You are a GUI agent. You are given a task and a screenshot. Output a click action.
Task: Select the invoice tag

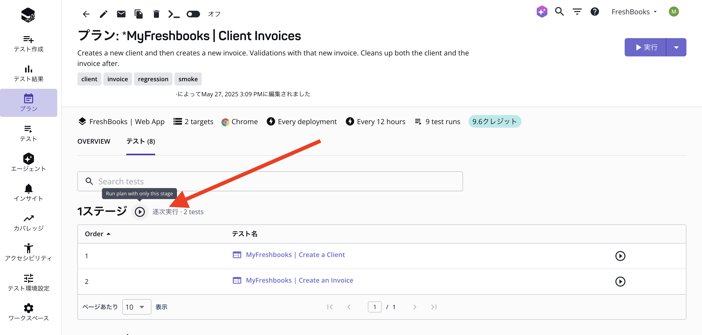point(118,79)
